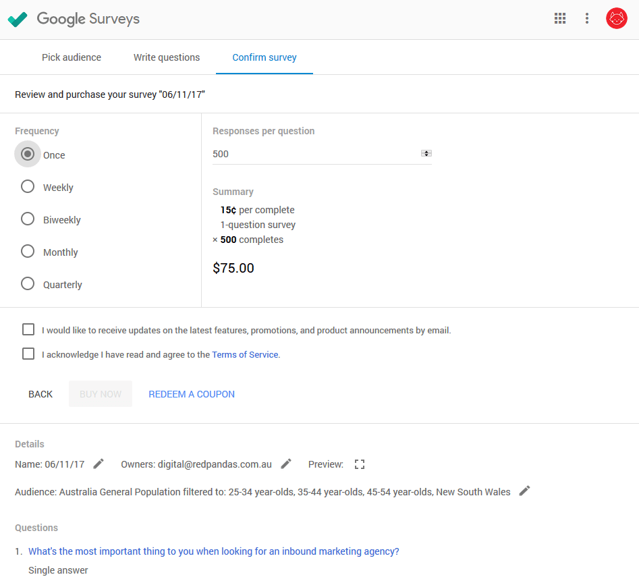Image resolution: width=639 pixels, height=579 pixels.
Task: Switch to the Pick audience tab
Action: tap(72, 57)
